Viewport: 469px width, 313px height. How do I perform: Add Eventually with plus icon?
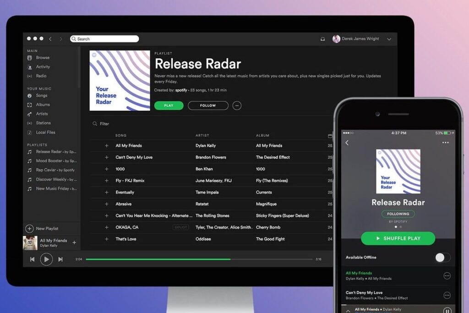pos(106,192)
